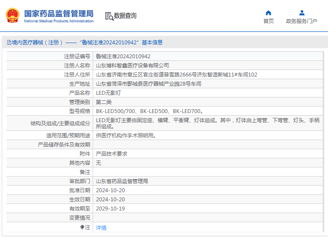Open the 详情 link

point(101,227)
